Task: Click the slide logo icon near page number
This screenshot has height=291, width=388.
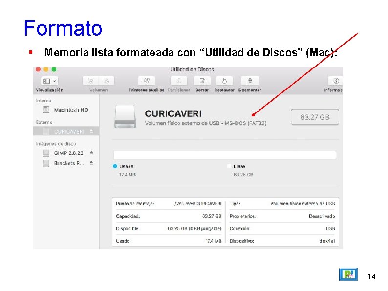Action: [x=348, y=274]
